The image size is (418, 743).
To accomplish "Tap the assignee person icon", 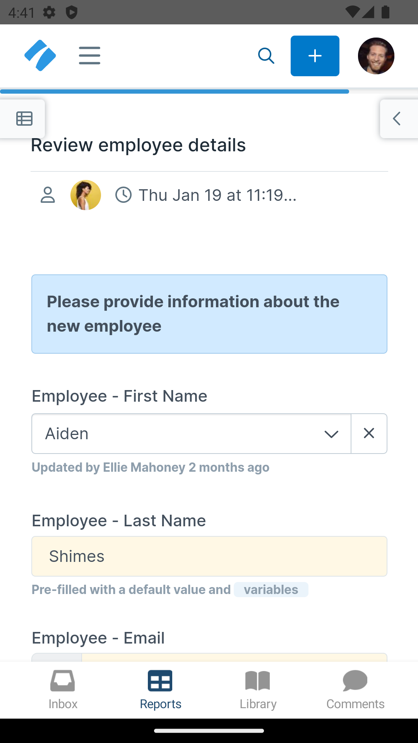I will [48, 195].
